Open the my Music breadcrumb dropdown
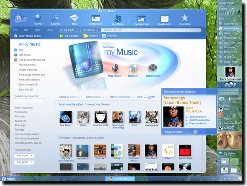 90,30
